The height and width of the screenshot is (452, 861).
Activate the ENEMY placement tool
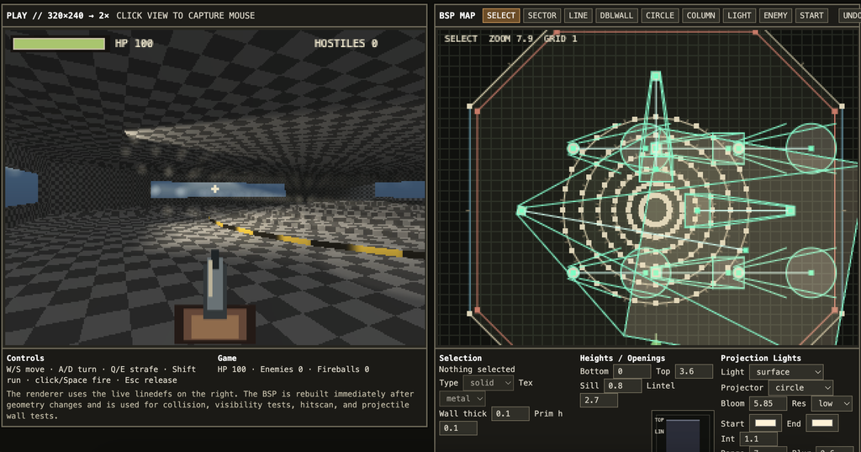(775, 15)
